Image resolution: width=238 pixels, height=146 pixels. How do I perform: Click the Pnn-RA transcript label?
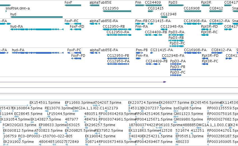tap(142, 27)
